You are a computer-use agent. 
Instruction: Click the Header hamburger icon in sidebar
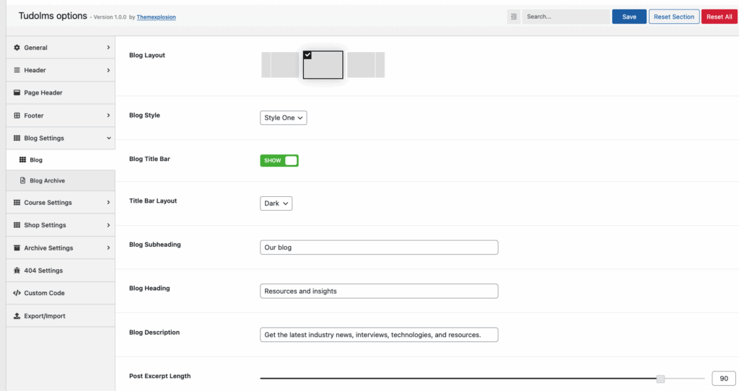click(17, 70)
